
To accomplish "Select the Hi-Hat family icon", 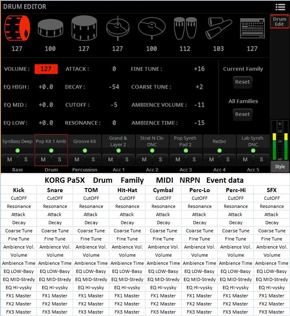I will coord(118,28).
